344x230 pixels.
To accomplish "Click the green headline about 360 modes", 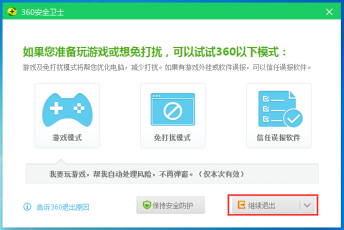I will pos(155,53).
